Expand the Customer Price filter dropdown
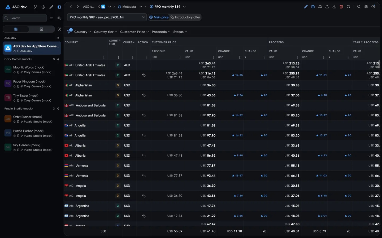Viewport: 382px width, 238px height. (x=134, y=32)
